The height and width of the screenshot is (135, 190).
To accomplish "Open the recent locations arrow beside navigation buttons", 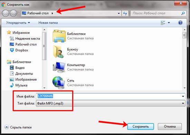I will pos(19,13).
